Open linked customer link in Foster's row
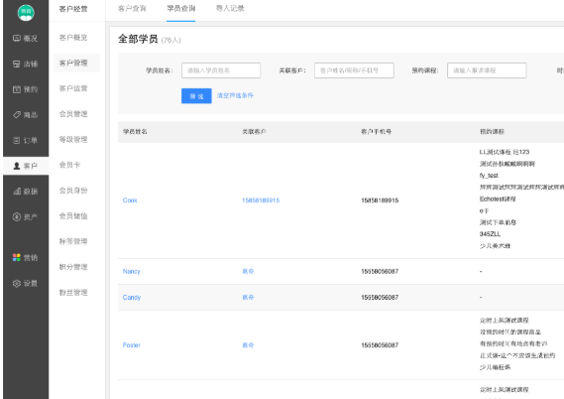Viewport: 564px width, 399px height. 248,345
